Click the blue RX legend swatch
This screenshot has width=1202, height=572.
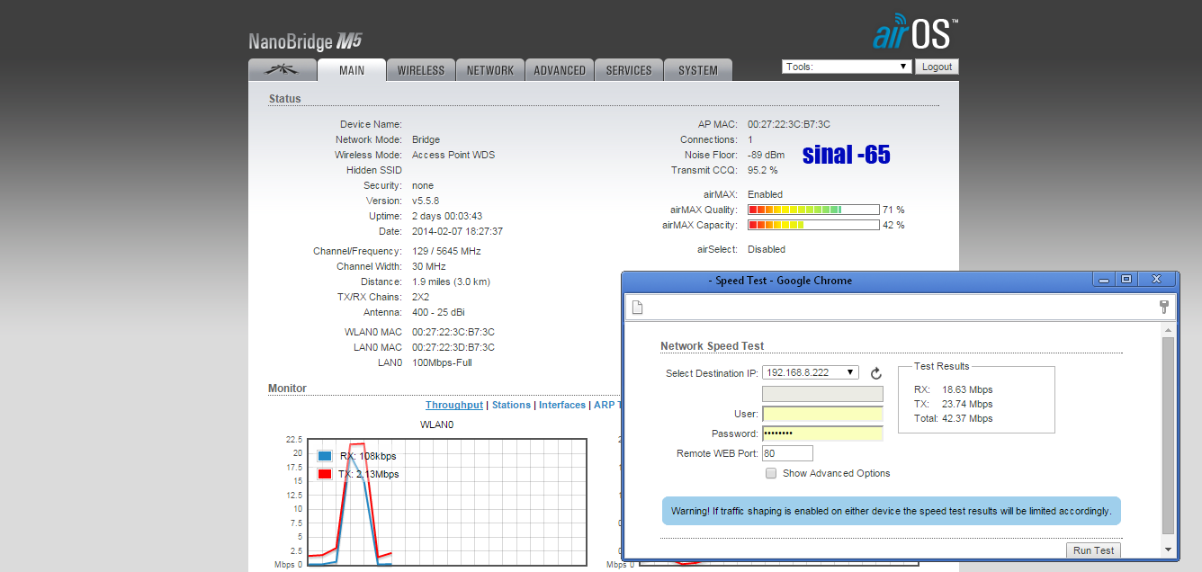325,456
